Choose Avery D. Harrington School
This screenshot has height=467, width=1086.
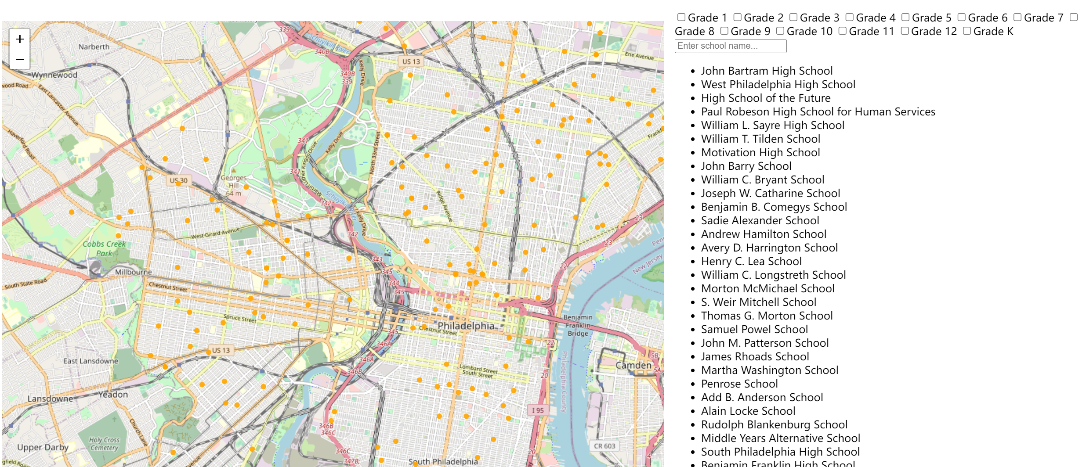coord(769,248)
